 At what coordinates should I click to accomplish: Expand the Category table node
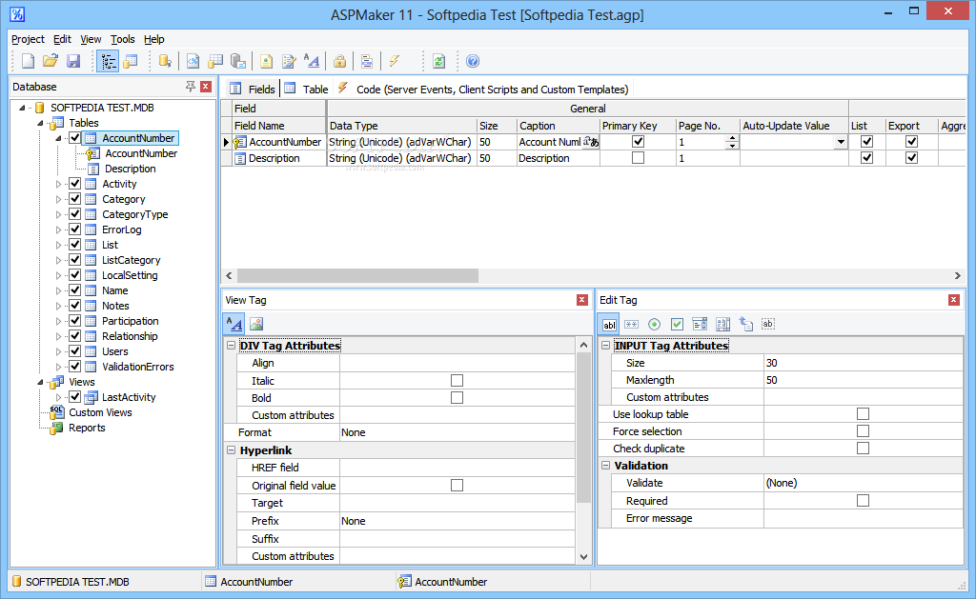58,199
